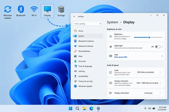
Task: Expand the HDR row chevron
Action: pyautogui.click(x=162, y=56)
